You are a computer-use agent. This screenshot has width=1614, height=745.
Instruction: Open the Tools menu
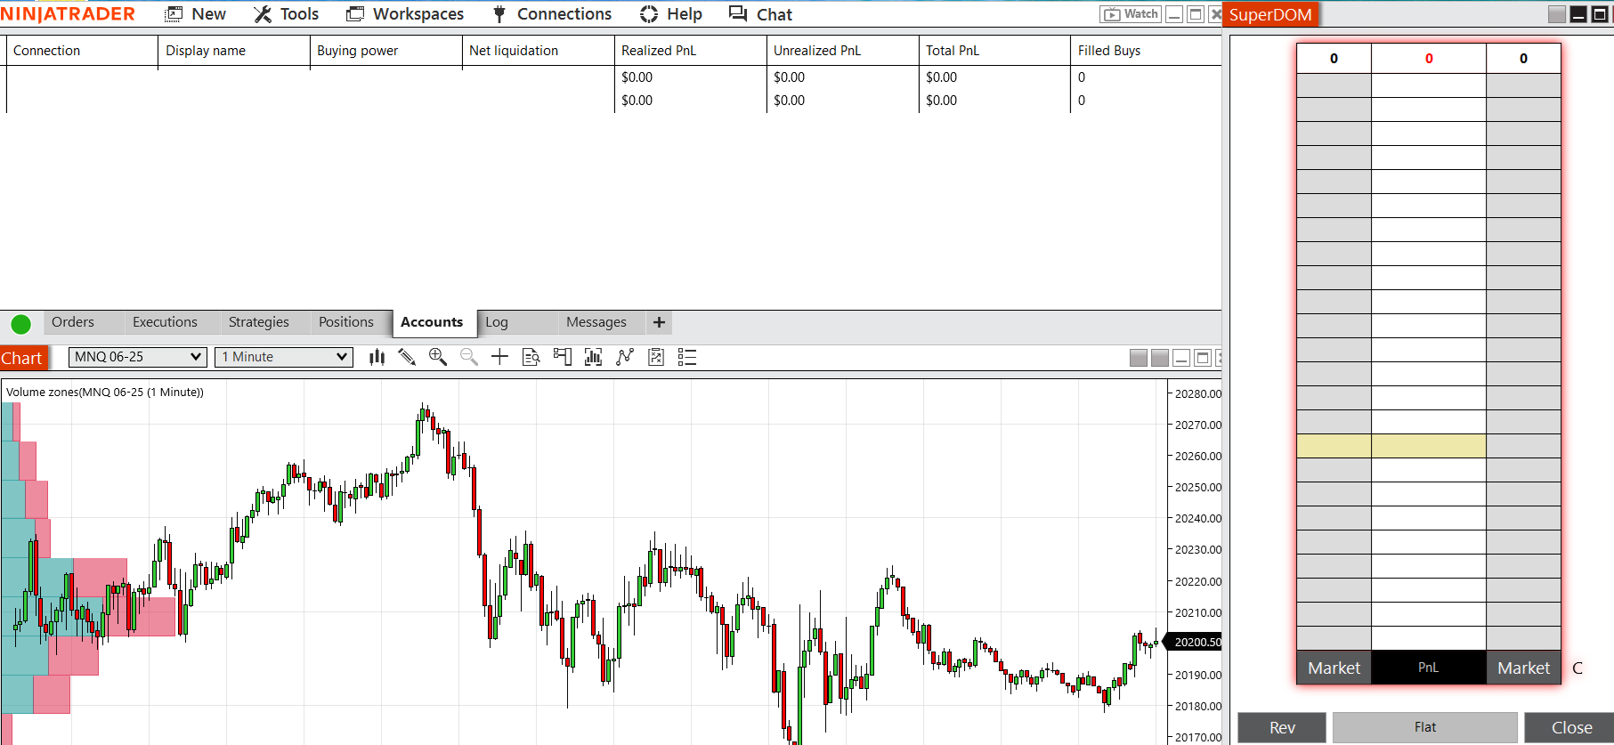click(286, 14)
